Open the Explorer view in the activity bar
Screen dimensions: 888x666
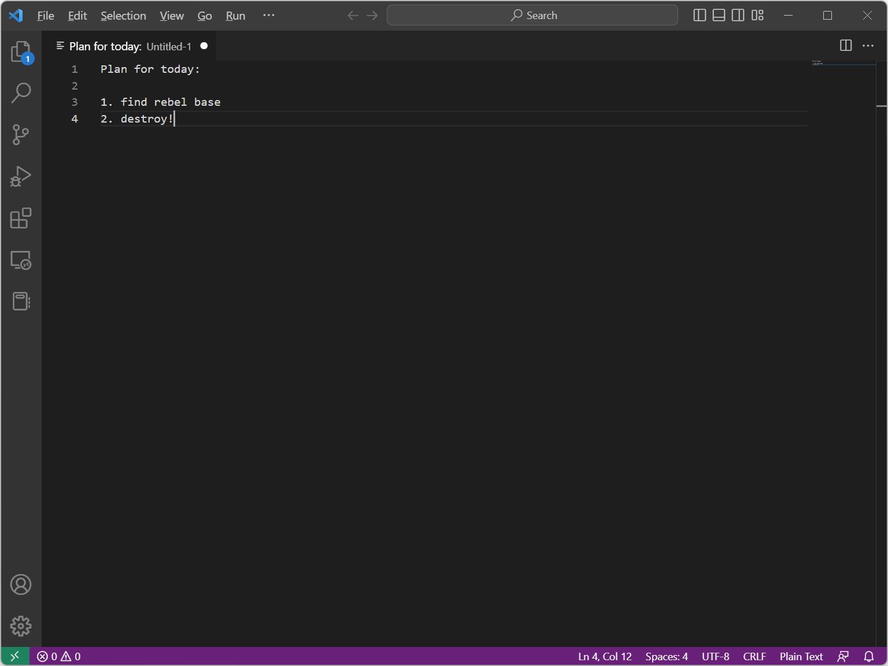pyautogui.click(x=21, y=51)
